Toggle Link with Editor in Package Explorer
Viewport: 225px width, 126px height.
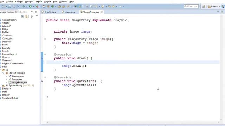point(26,16)
